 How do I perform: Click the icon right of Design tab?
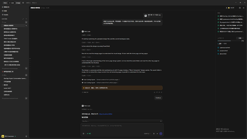(x=23, y=3)
